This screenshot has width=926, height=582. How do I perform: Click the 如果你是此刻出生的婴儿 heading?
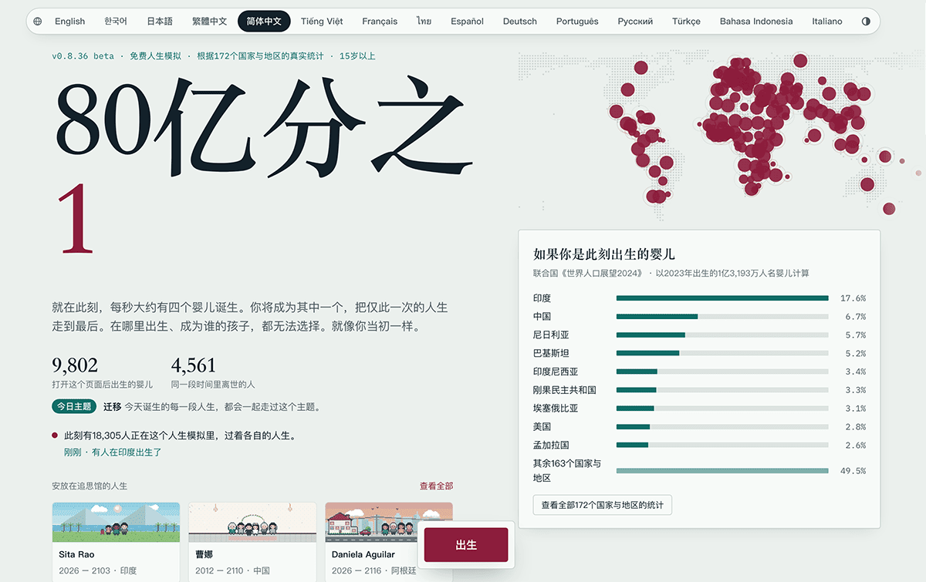604,254
